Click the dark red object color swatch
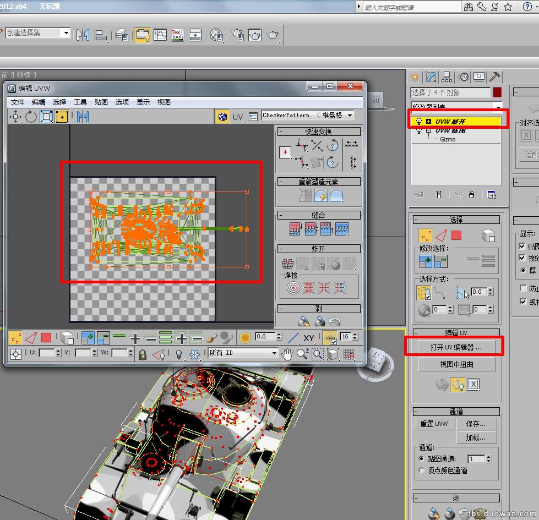Screen dimensions: 539x520 pyautogui.click(x=497, y=92)
